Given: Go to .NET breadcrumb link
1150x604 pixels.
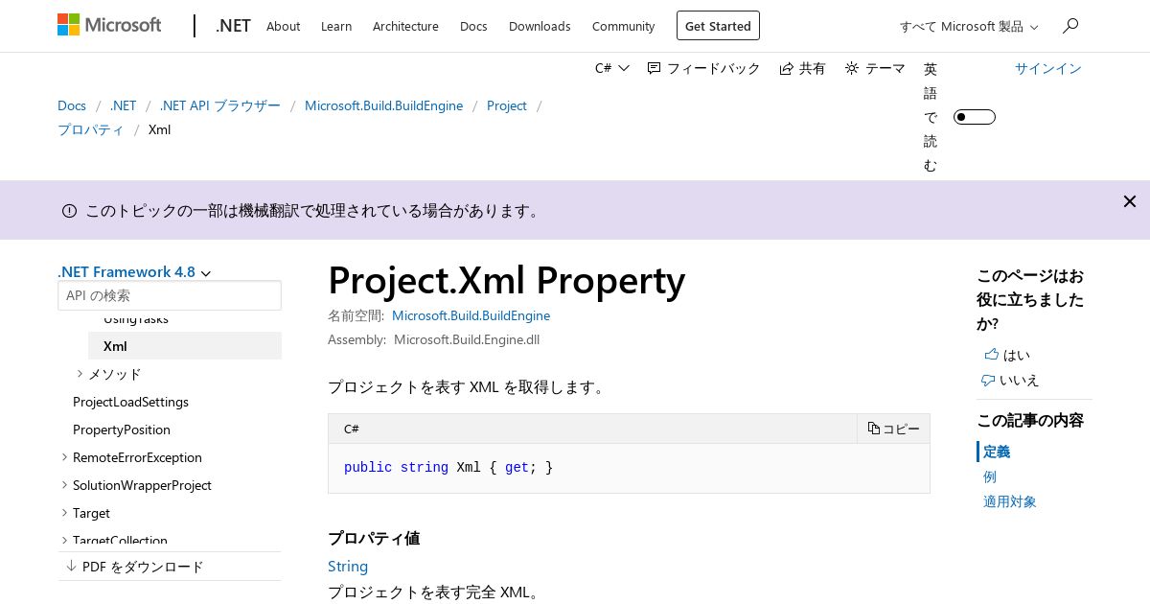Looking at the screenshot, I should coord(123,105).
